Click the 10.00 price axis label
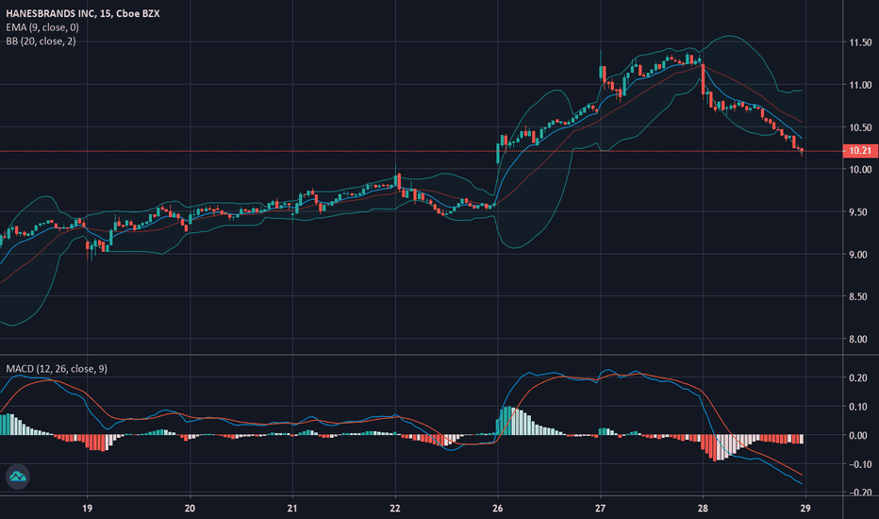This screenshot has width=879, height=519. 860,170
